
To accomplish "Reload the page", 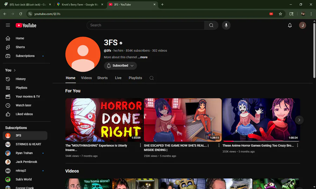I will (x=21, y=14).
